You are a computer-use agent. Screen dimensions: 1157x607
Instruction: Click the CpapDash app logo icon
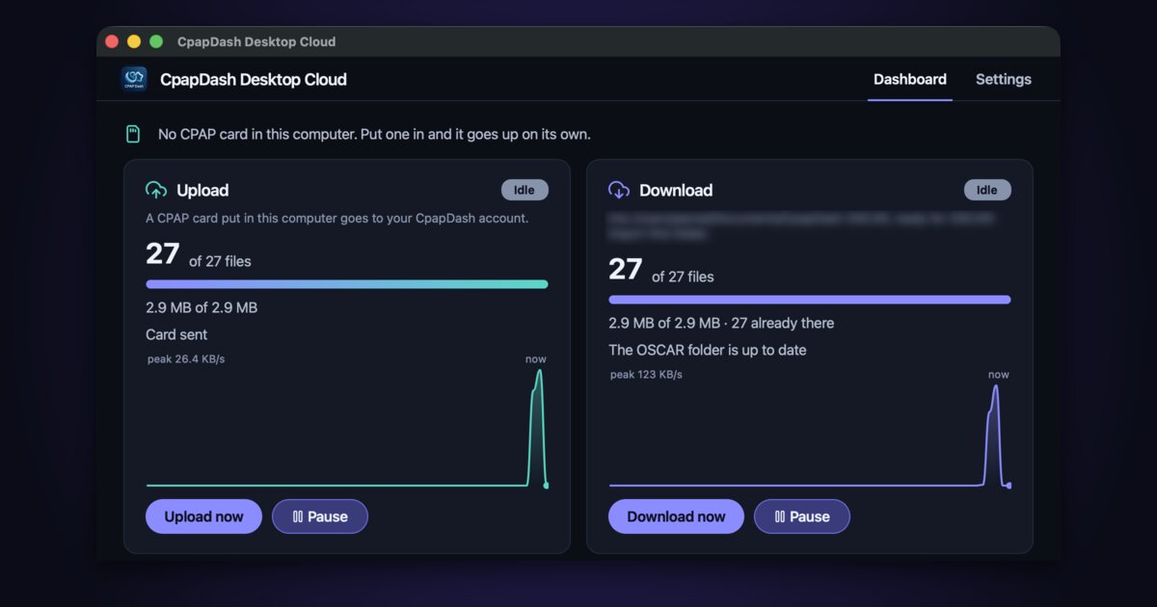[x=134, y=79]
